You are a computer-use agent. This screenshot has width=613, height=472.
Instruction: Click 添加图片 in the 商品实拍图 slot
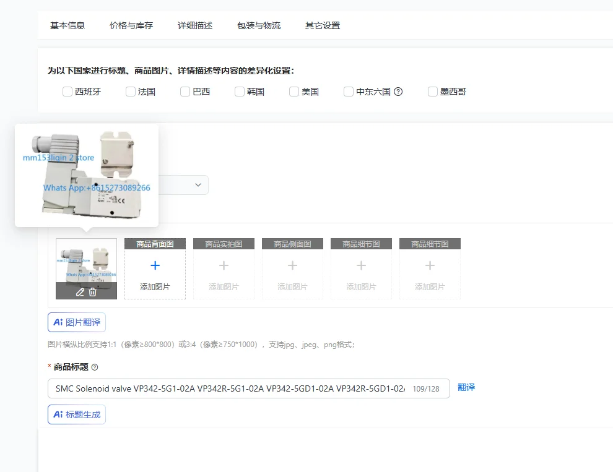click(224, 287)
